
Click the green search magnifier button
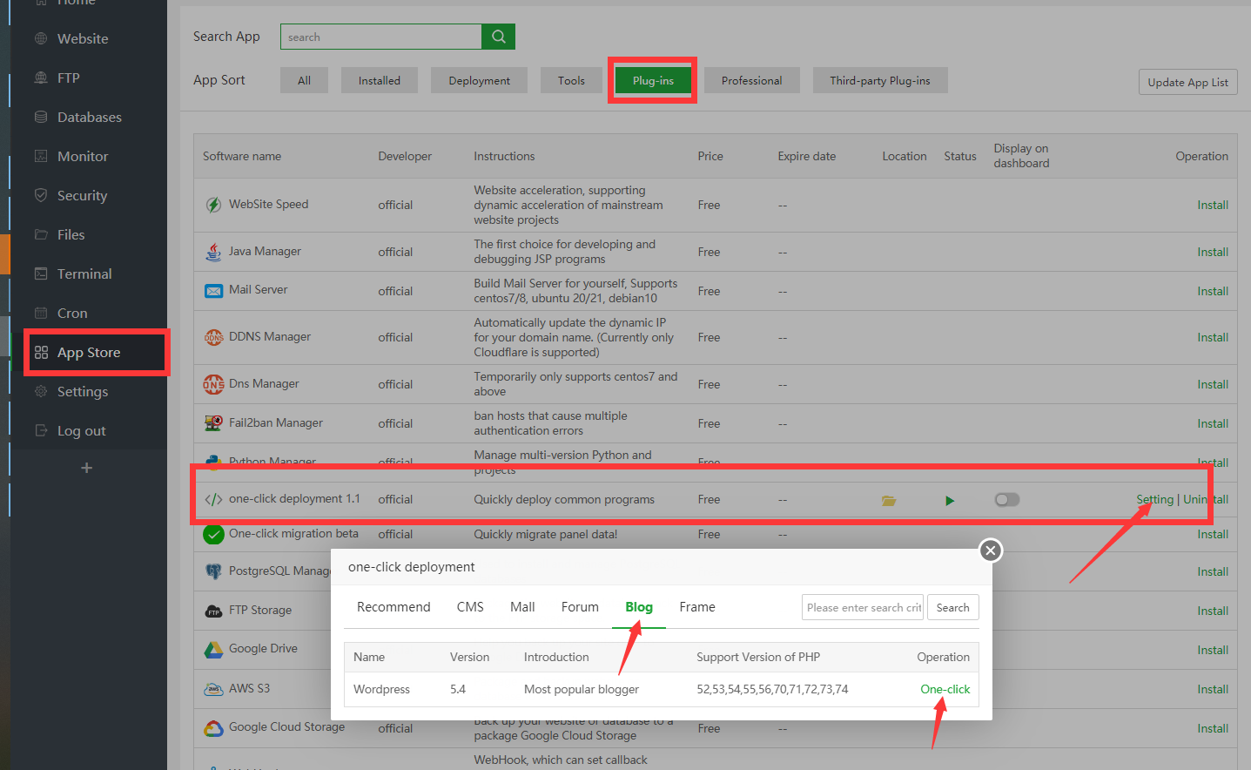pos(498,37)
